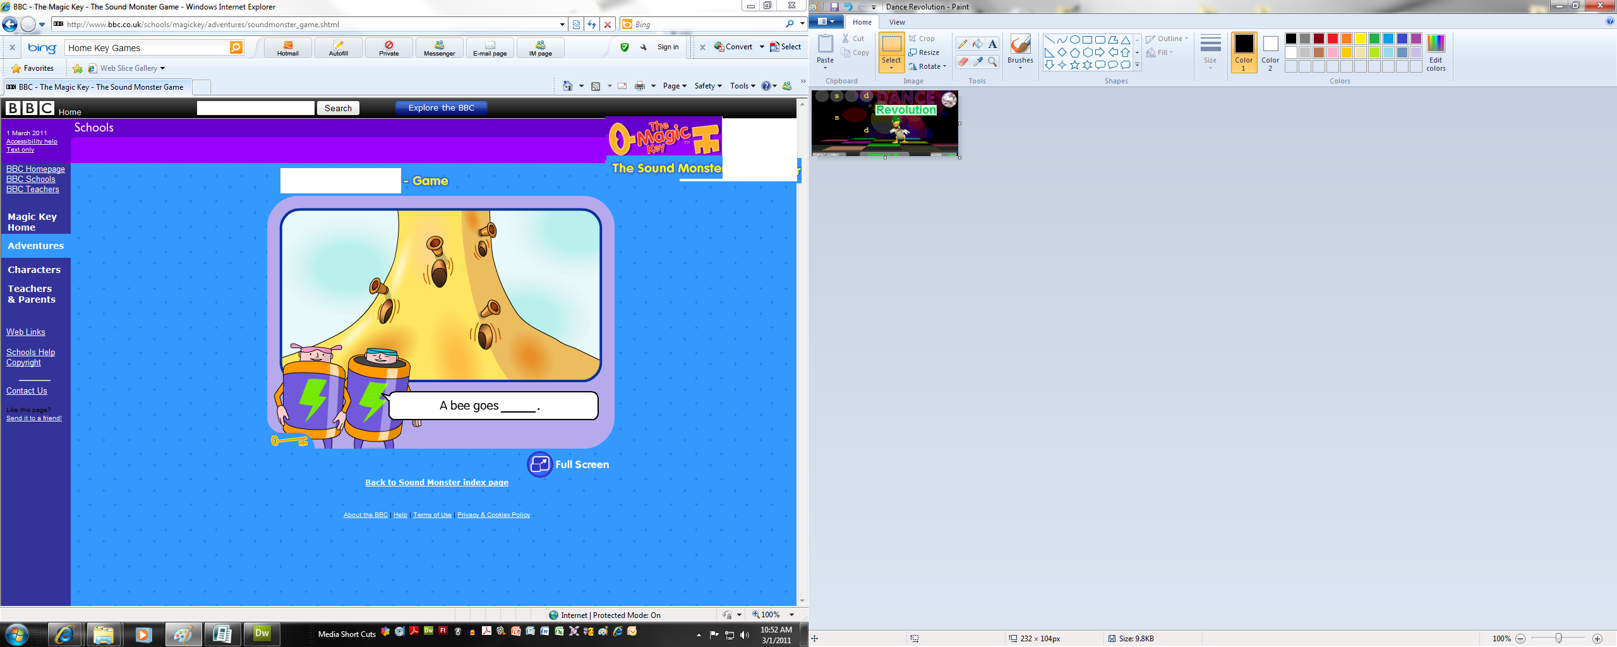Open Dreamweaver from the Windows taskbar
The height and width of the screenshot is (647, 1617).
261,633
